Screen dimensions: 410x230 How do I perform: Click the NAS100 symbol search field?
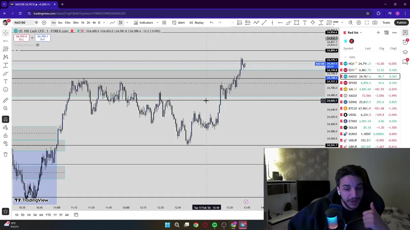point(22,23)
